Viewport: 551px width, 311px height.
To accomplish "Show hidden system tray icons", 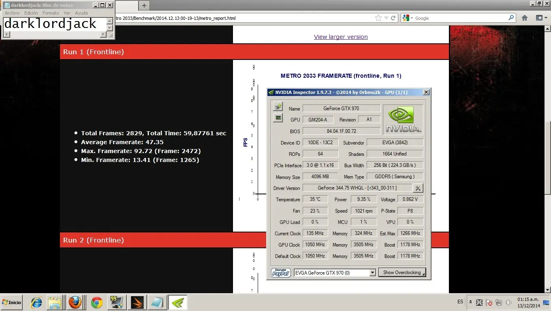I will 470,302.
